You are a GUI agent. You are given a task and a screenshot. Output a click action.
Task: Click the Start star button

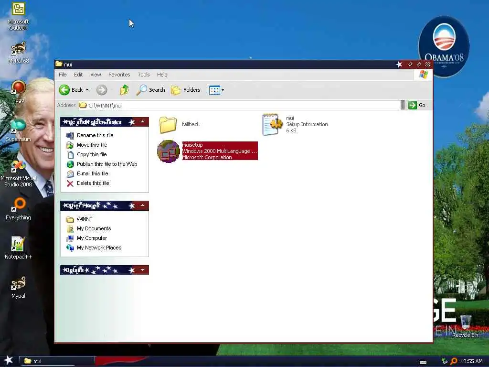[x=8, y=360]
